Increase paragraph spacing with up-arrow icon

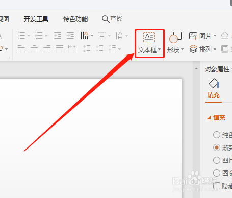point(87,49)
